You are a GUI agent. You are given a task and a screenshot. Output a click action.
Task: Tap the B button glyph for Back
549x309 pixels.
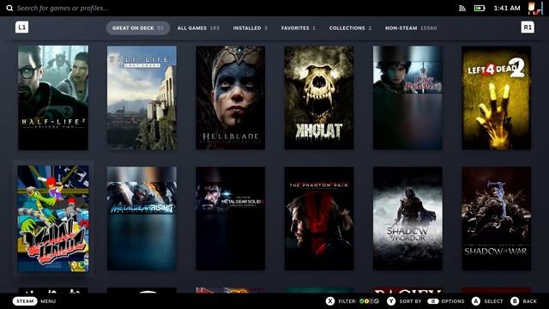click(x=515, y=301)
